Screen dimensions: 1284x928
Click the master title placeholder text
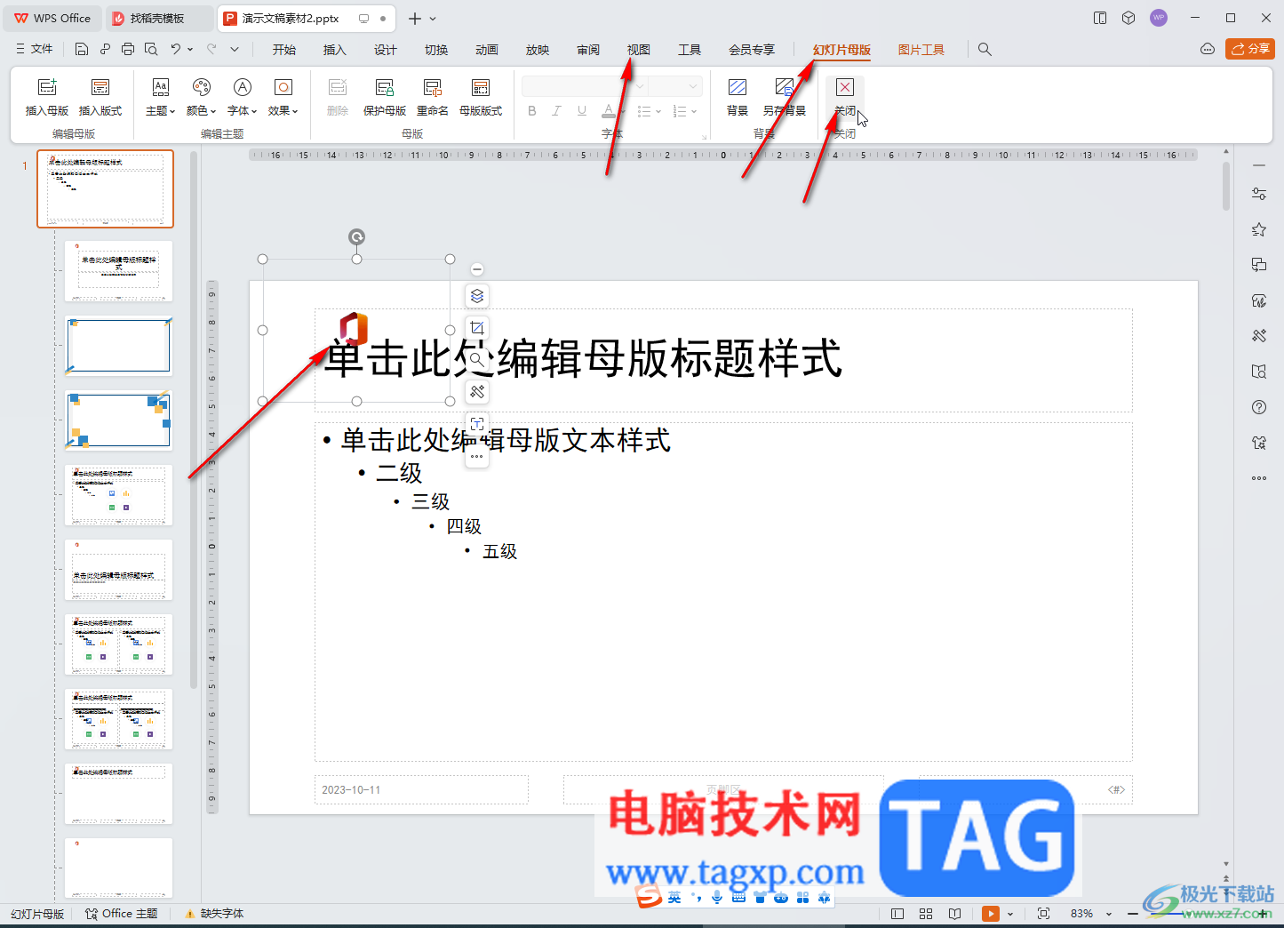[x=583, y=358]
